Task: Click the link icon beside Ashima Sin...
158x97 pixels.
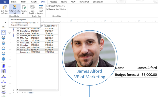Action: 18,29
